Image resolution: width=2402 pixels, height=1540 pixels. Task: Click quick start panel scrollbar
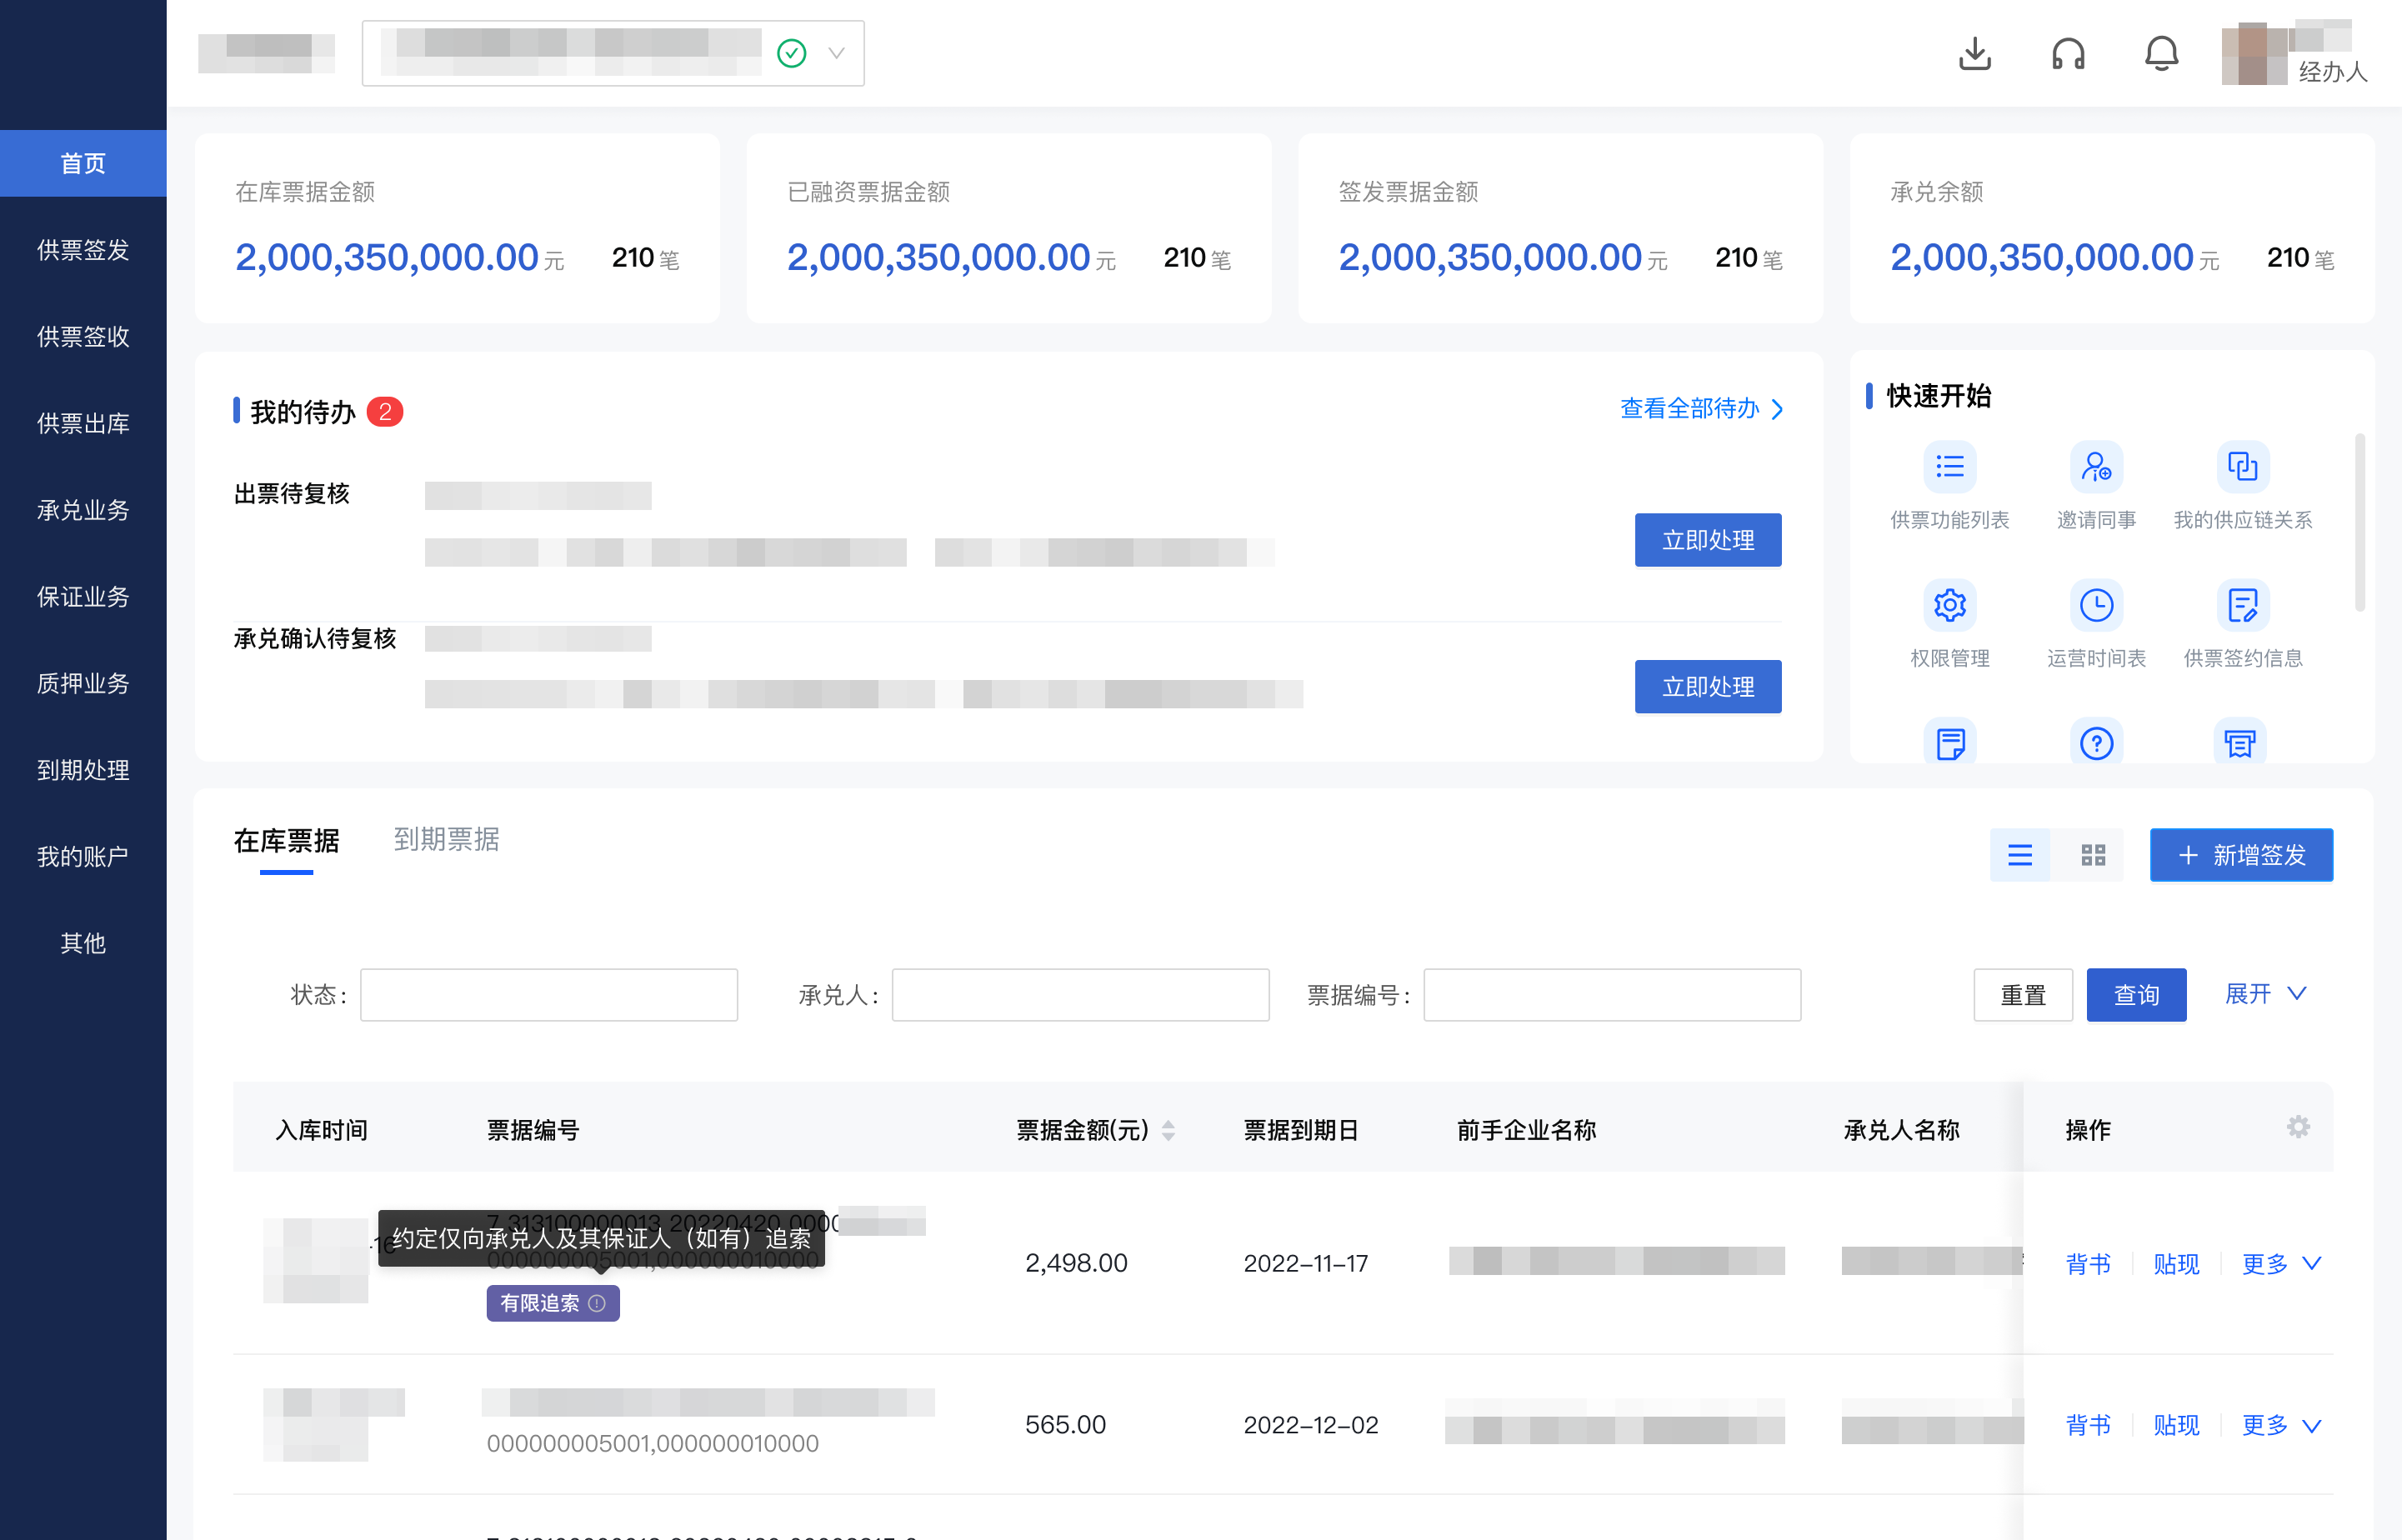[2359, 522]
